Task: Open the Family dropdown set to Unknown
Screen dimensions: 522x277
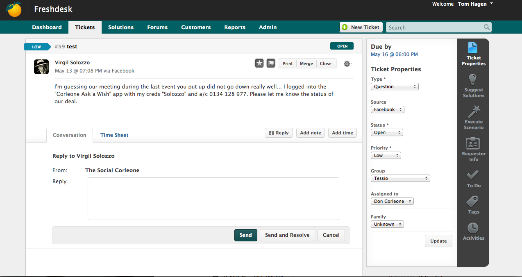Action: [387, 224]
